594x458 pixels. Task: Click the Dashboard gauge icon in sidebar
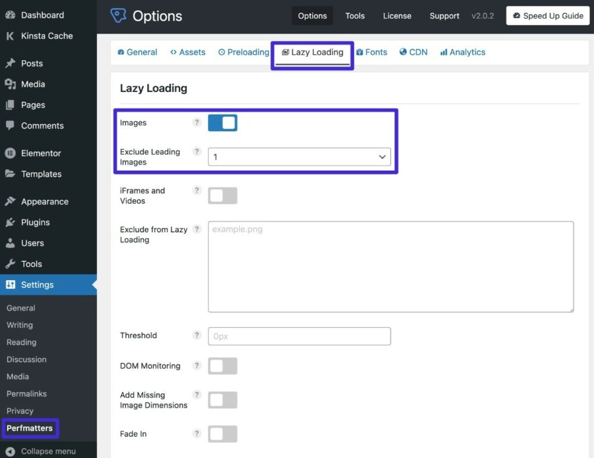10,15
